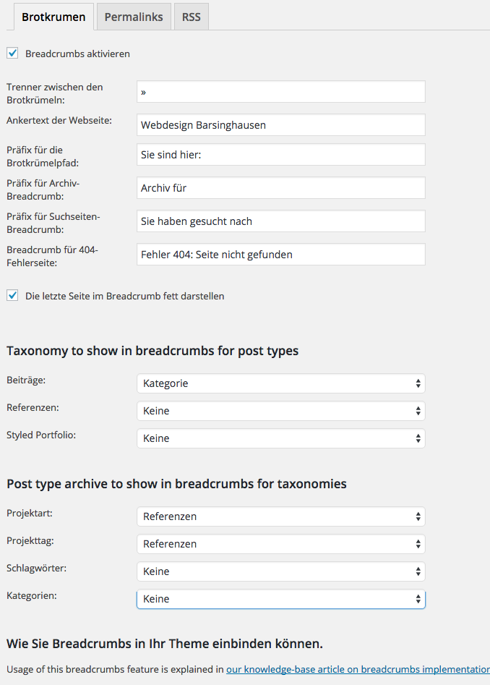Select the Brotkrumen tab
490x685 pixels.
53,17
